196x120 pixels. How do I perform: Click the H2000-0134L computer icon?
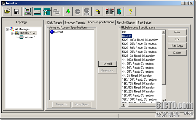[x=17, y=33]
